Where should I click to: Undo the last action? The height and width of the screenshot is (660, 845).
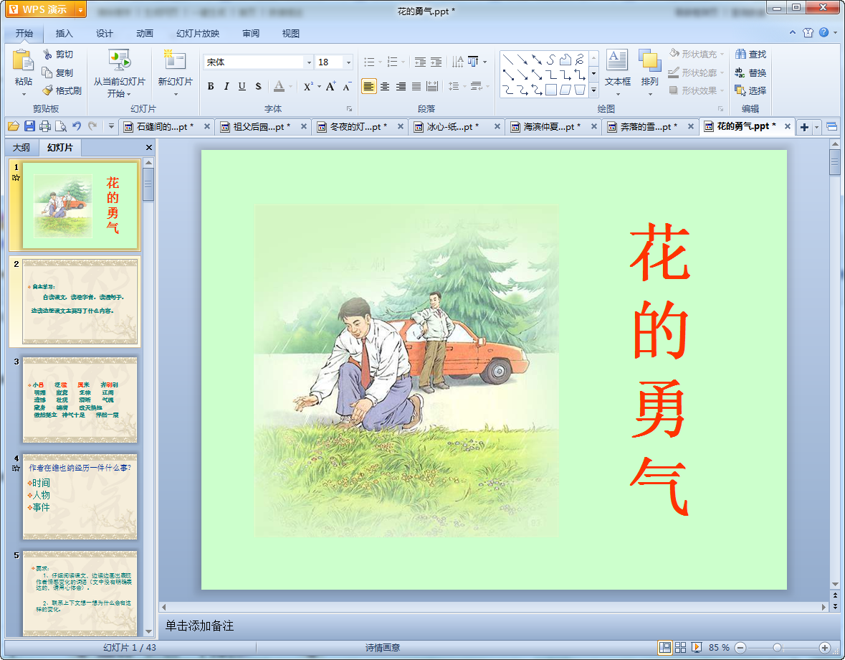(x=77, y=127)
